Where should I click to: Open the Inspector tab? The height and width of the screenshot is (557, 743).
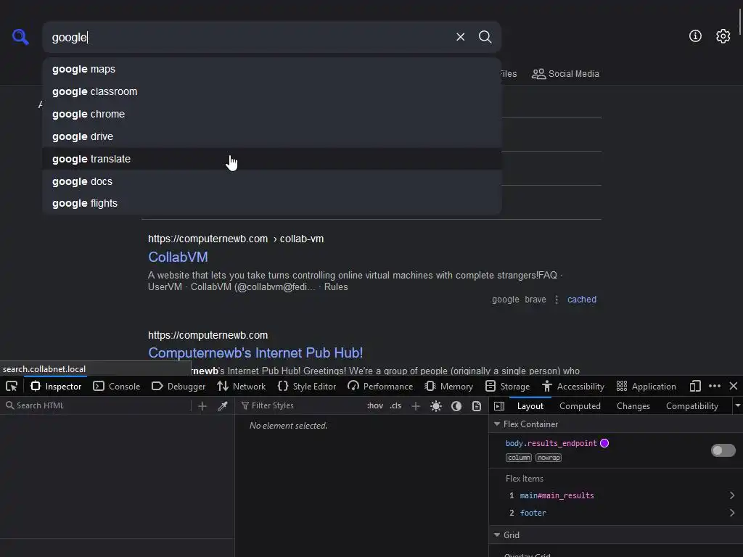tap(56, 386)
